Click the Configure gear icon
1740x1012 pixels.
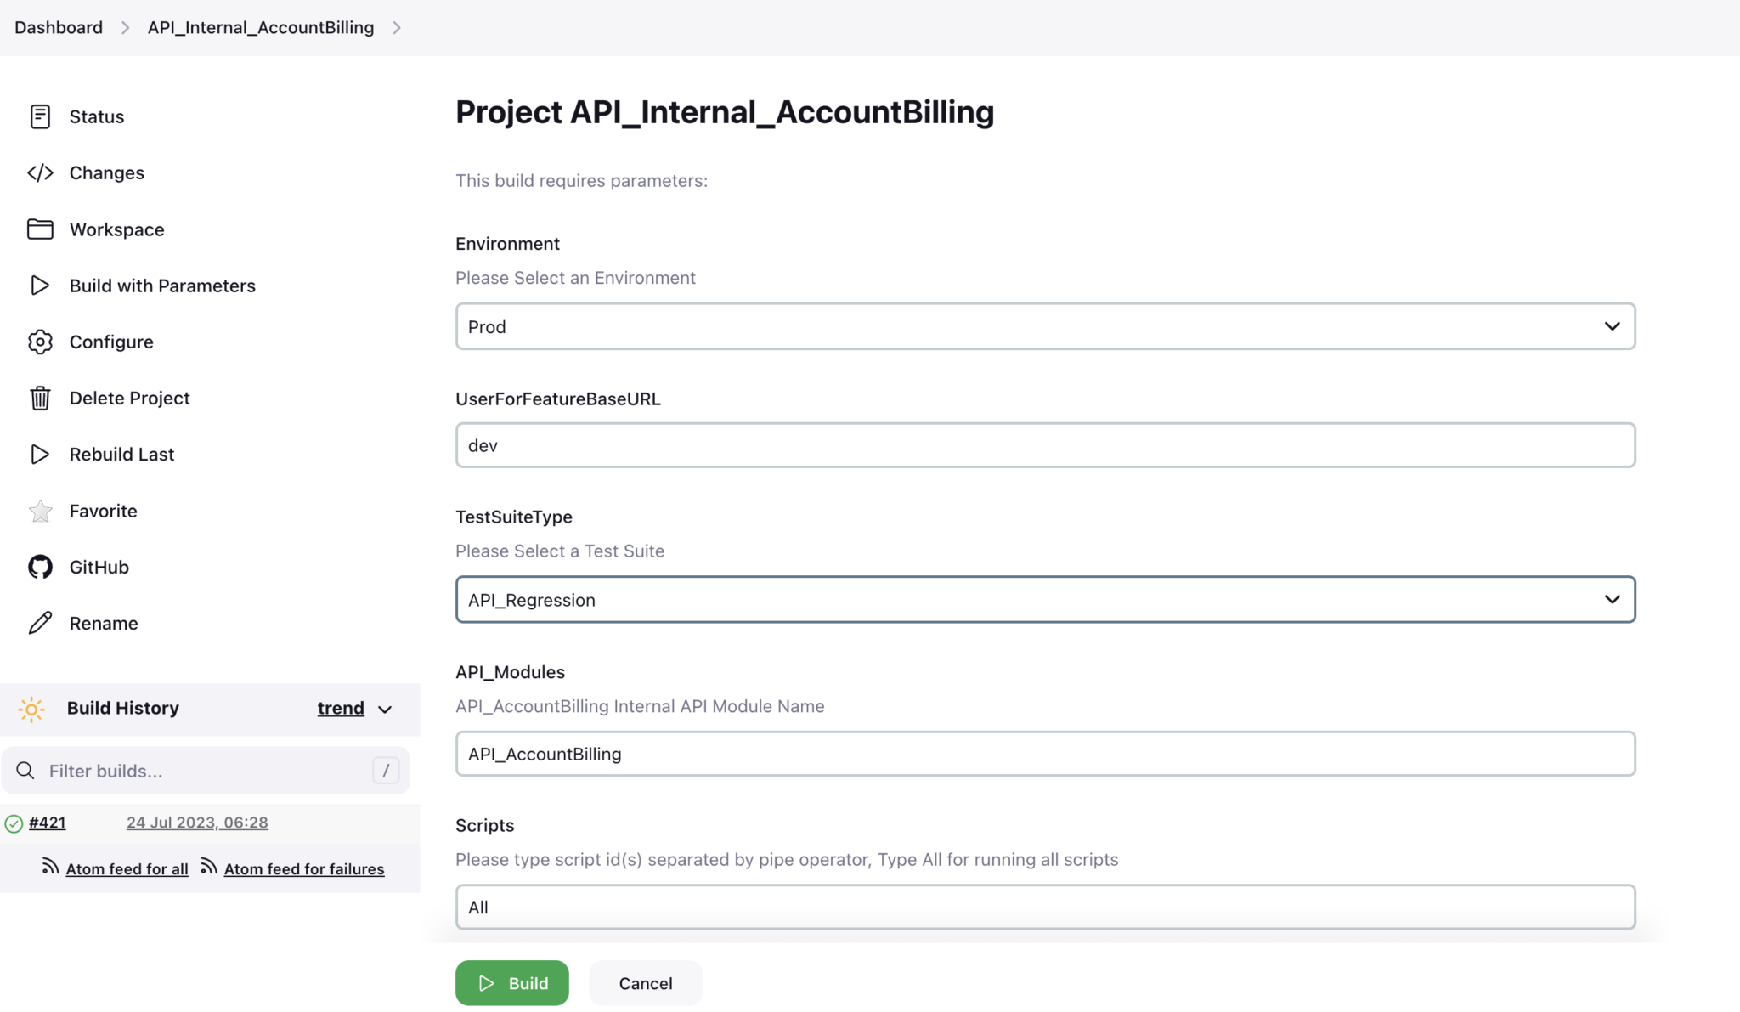[x=40, y=342]
